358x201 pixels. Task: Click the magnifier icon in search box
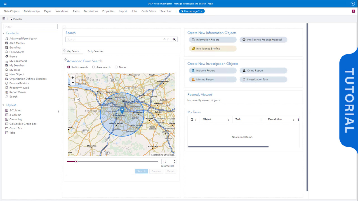point(168,39)
